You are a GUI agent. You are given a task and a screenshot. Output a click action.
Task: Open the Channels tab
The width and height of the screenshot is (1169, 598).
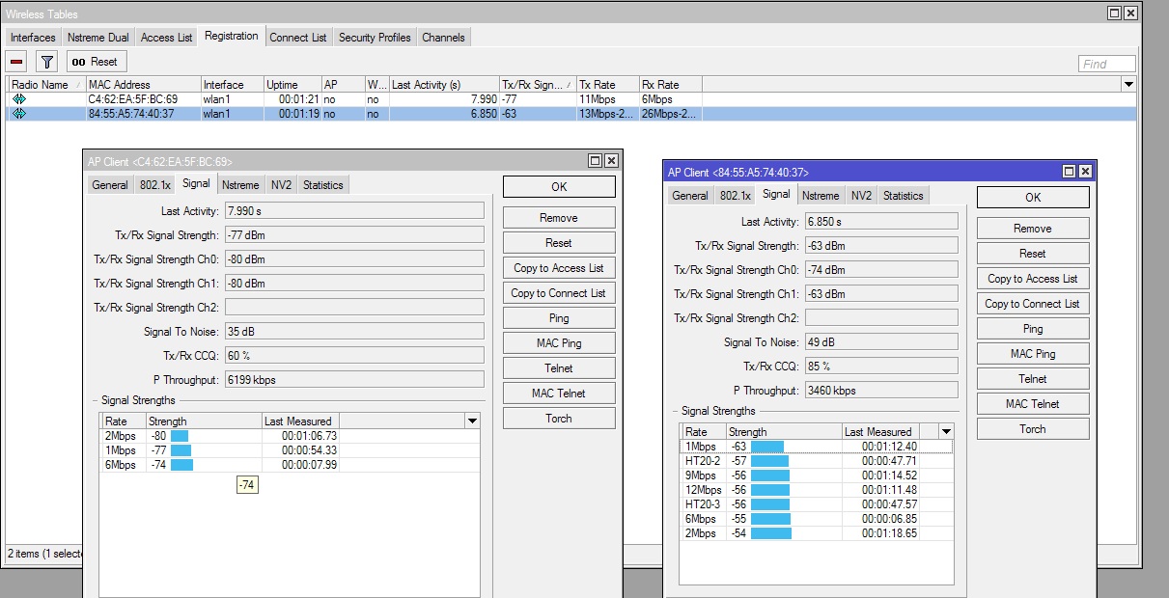click(x=443, y=38)
